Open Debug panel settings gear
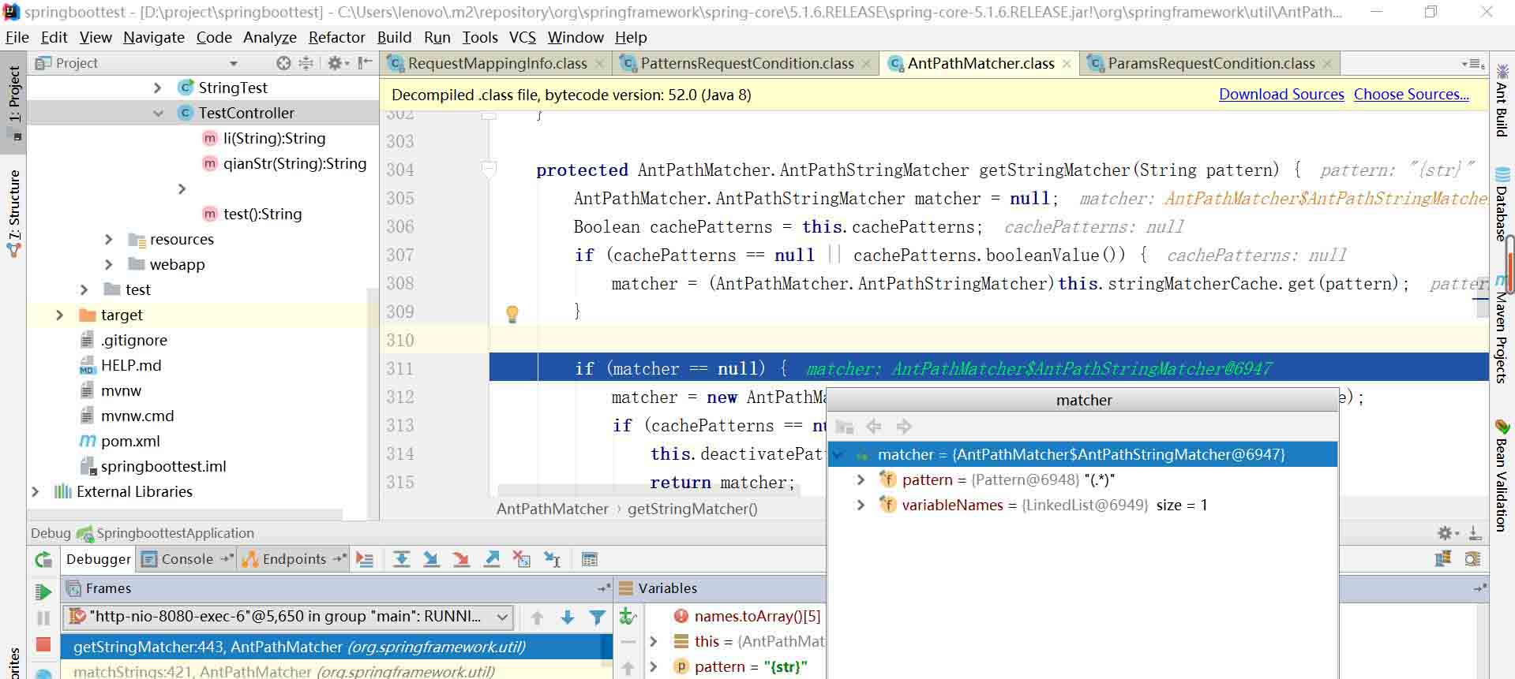Viewport: 1515px width, 679px height. point(1446,533)
